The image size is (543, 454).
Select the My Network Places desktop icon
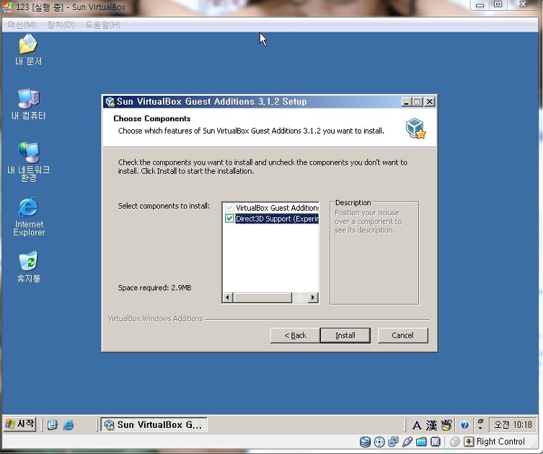(28, 162)
